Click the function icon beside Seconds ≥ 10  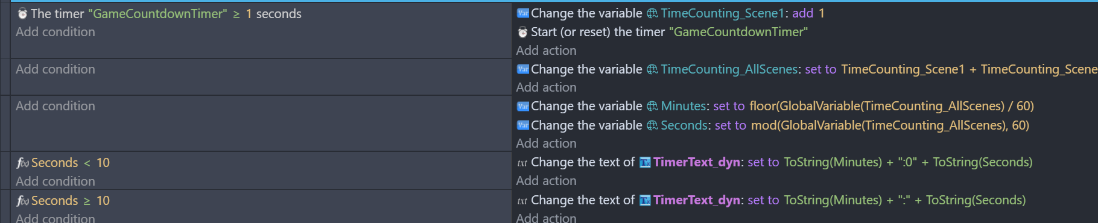click(x=22, y=201)
